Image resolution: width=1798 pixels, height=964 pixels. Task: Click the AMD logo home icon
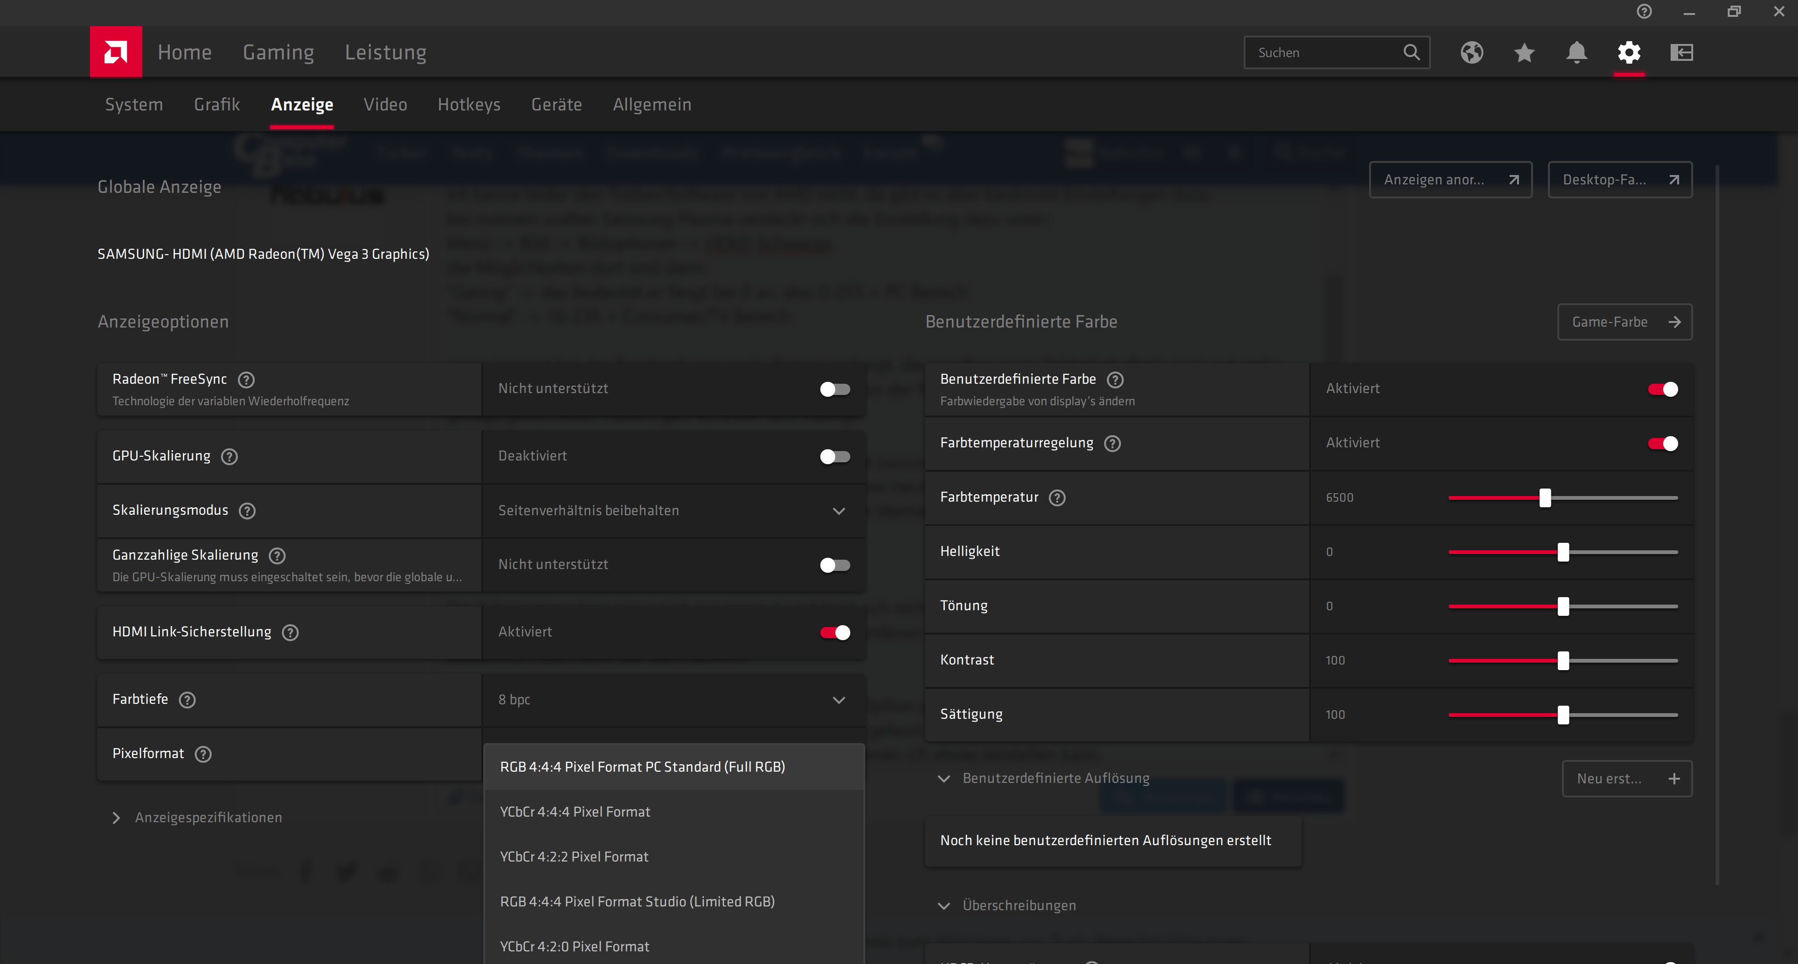[116, 51]
